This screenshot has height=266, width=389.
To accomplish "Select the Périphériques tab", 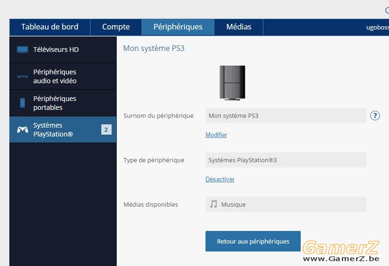I will (178, 27).
